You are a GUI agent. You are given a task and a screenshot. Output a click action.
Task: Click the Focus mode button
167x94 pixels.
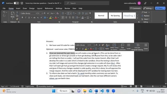pos(124,86)
